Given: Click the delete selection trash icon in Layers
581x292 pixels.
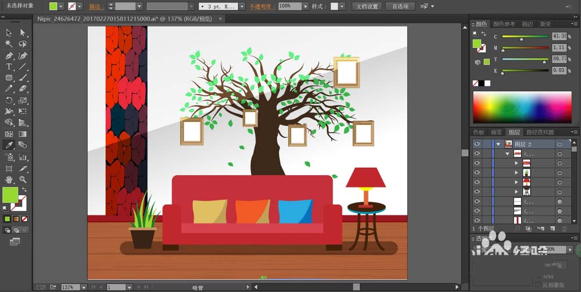Looking at the screenshot, I should click(564, 229).
